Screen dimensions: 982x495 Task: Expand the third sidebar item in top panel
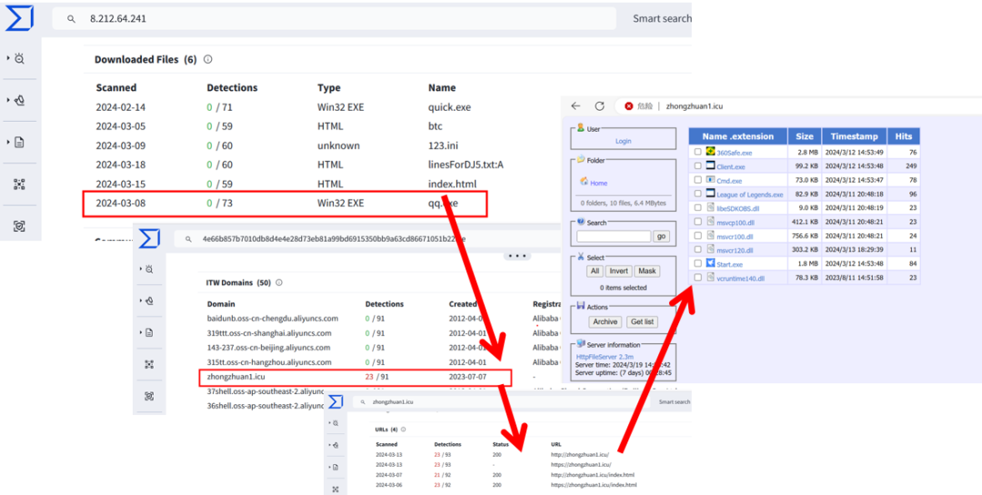click(x=17, y=142)
